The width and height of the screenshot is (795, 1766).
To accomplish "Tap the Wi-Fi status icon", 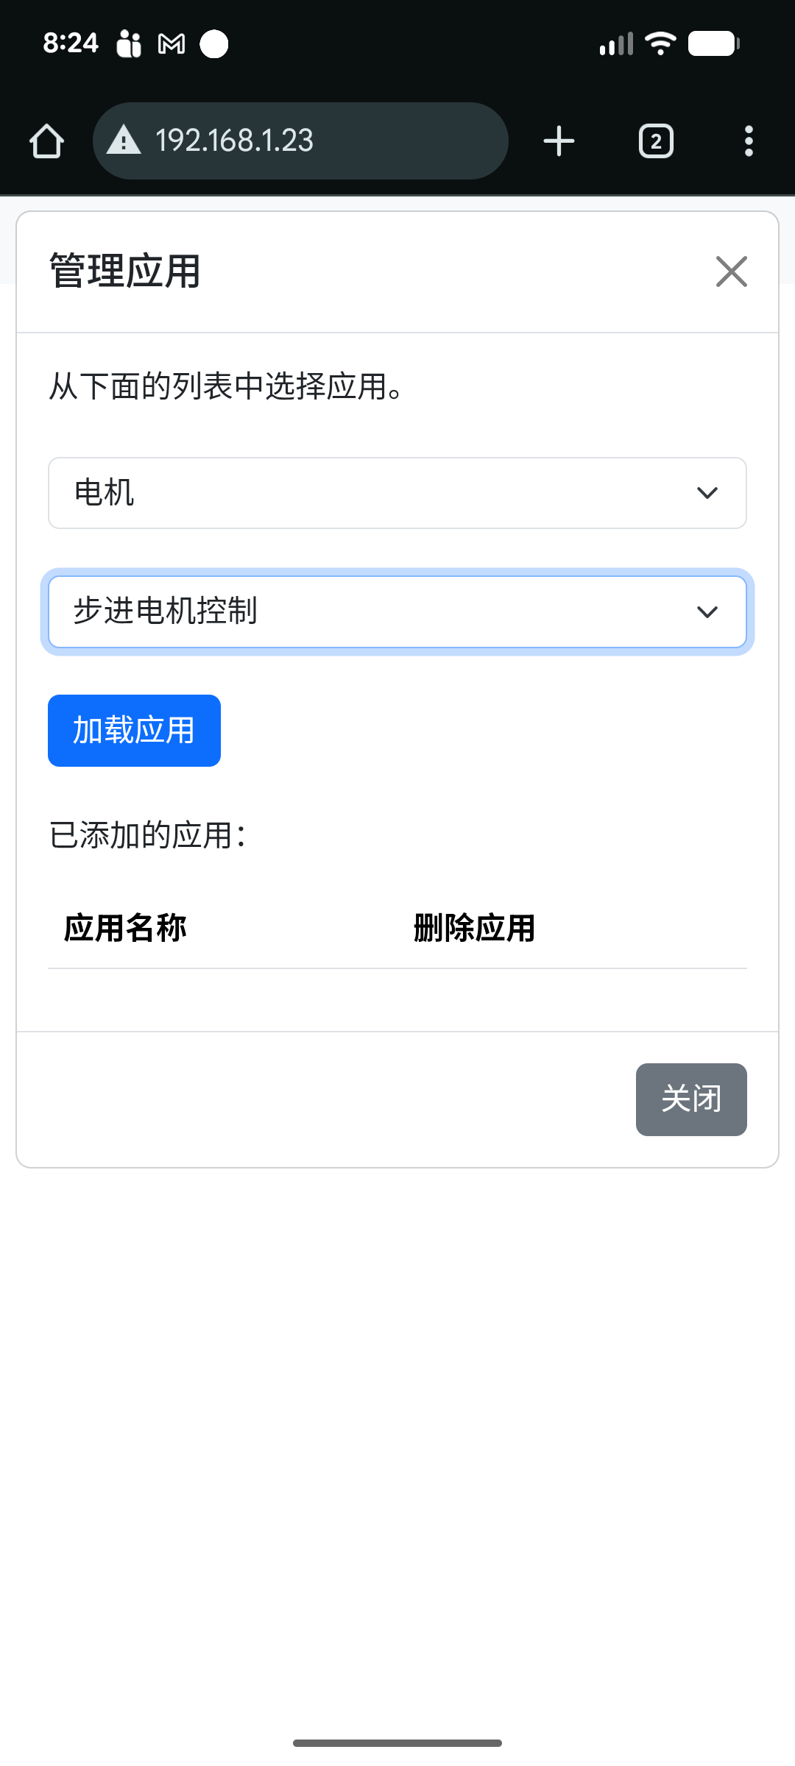I will tap(660, 44).
